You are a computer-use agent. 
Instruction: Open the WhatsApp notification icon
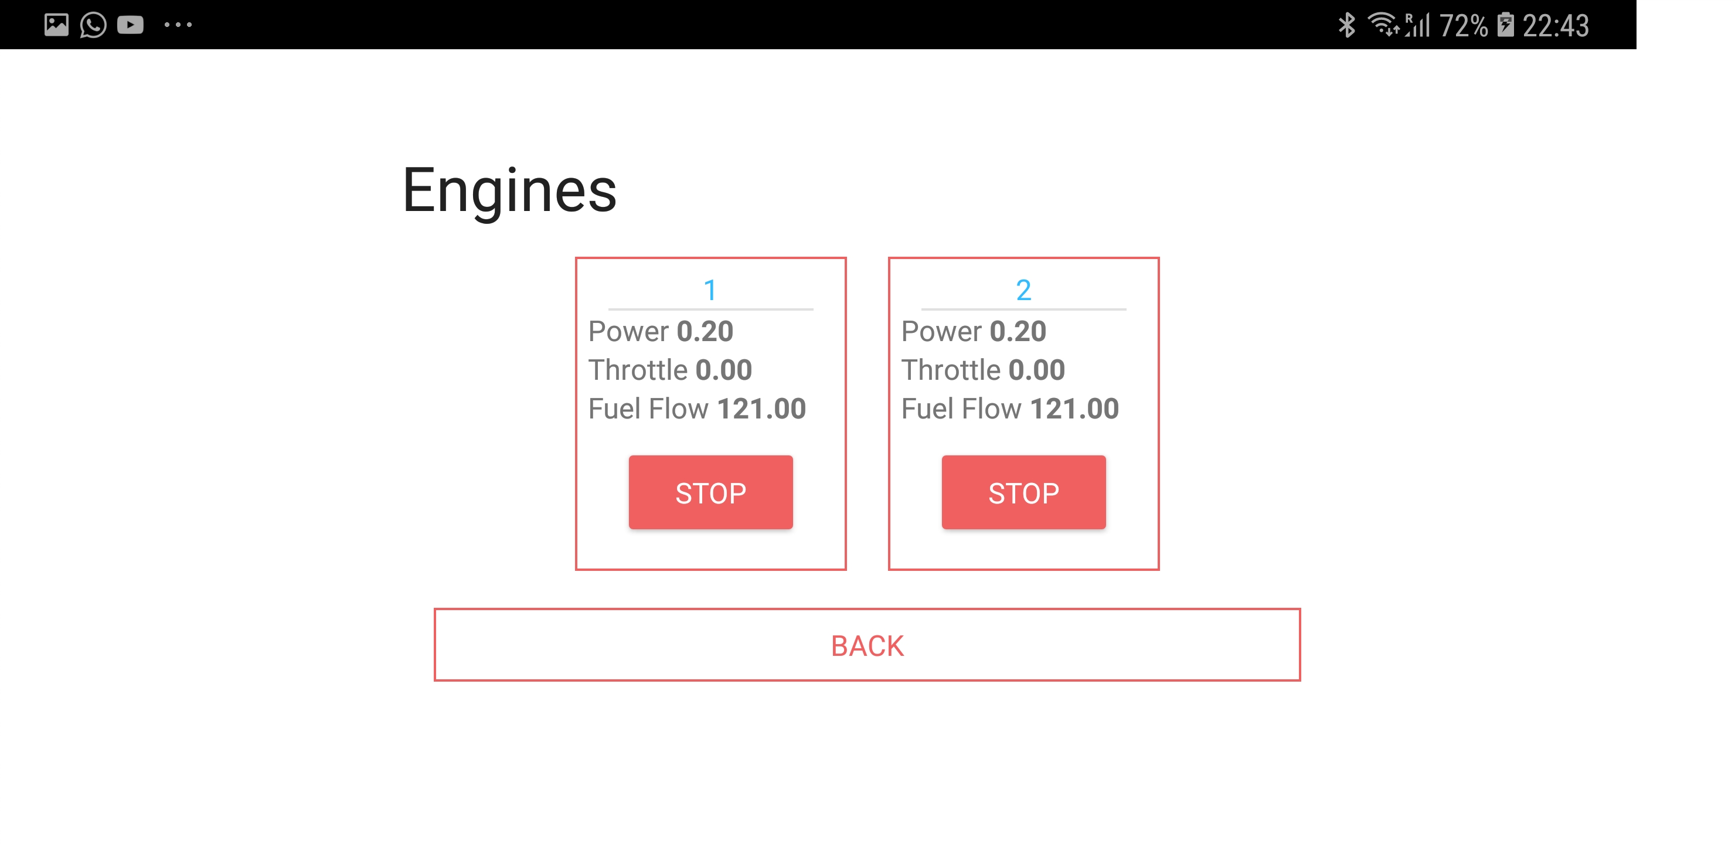(93, 25)
